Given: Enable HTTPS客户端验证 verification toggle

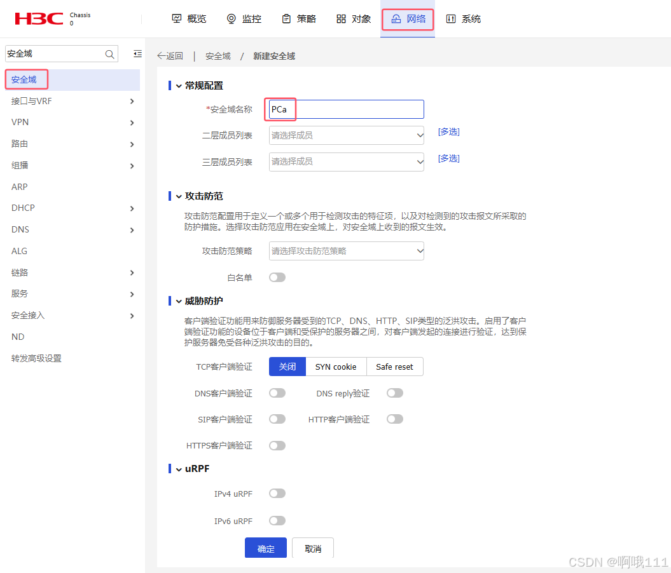Looking at the screenshot, I should (277, 445).
